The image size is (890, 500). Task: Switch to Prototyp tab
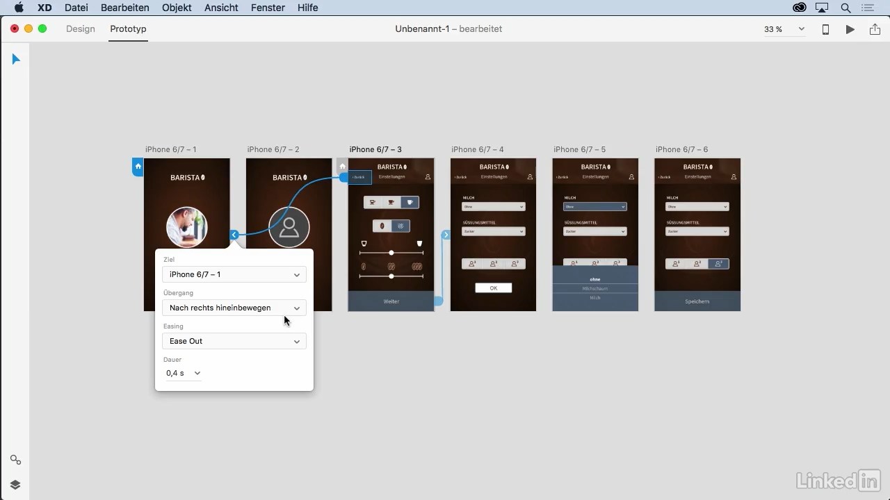pos(128,29)
